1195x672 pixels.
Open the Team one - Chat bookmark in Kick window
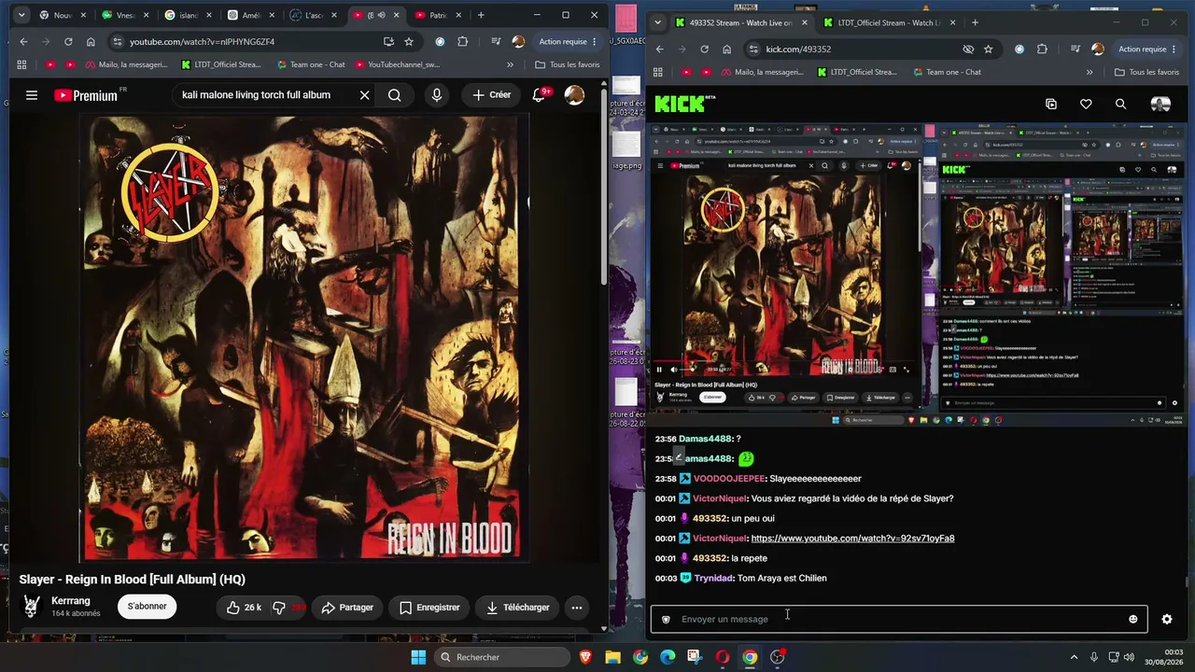pos(946,72)
